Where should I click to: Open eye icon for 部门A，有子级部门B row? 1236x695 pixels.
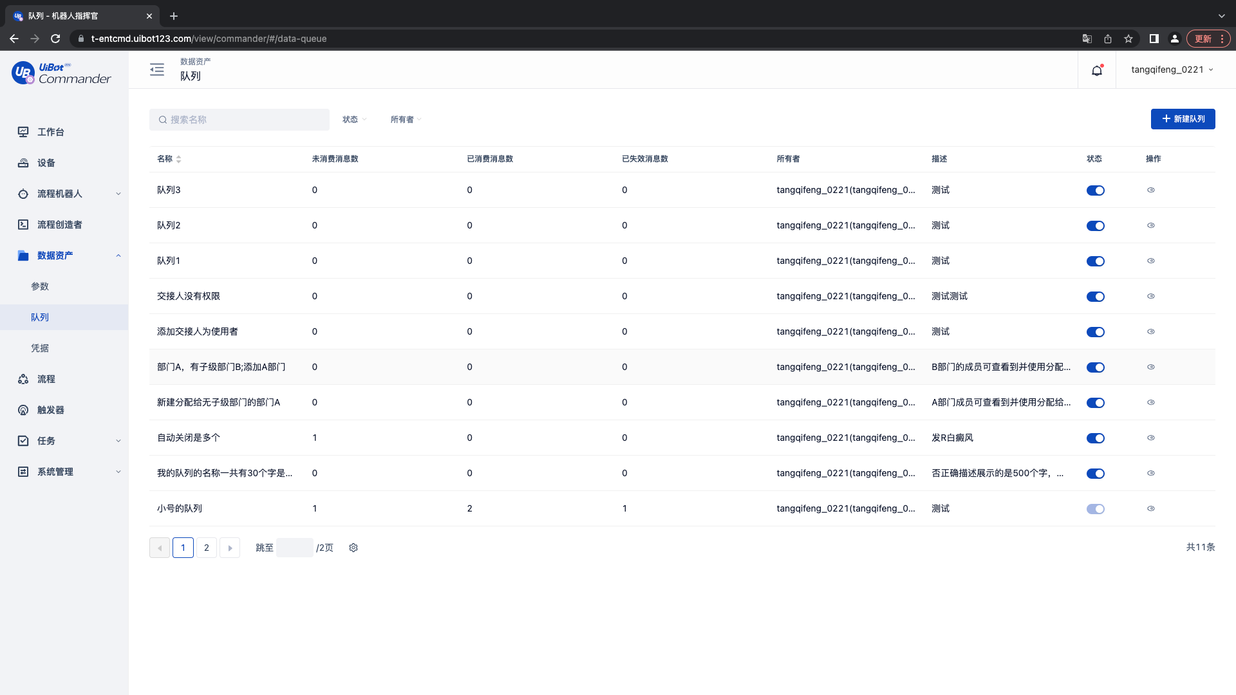pos(1151,367)
